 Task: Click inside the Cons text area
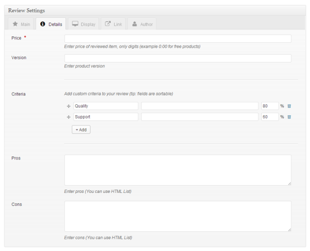click(178, 217)
